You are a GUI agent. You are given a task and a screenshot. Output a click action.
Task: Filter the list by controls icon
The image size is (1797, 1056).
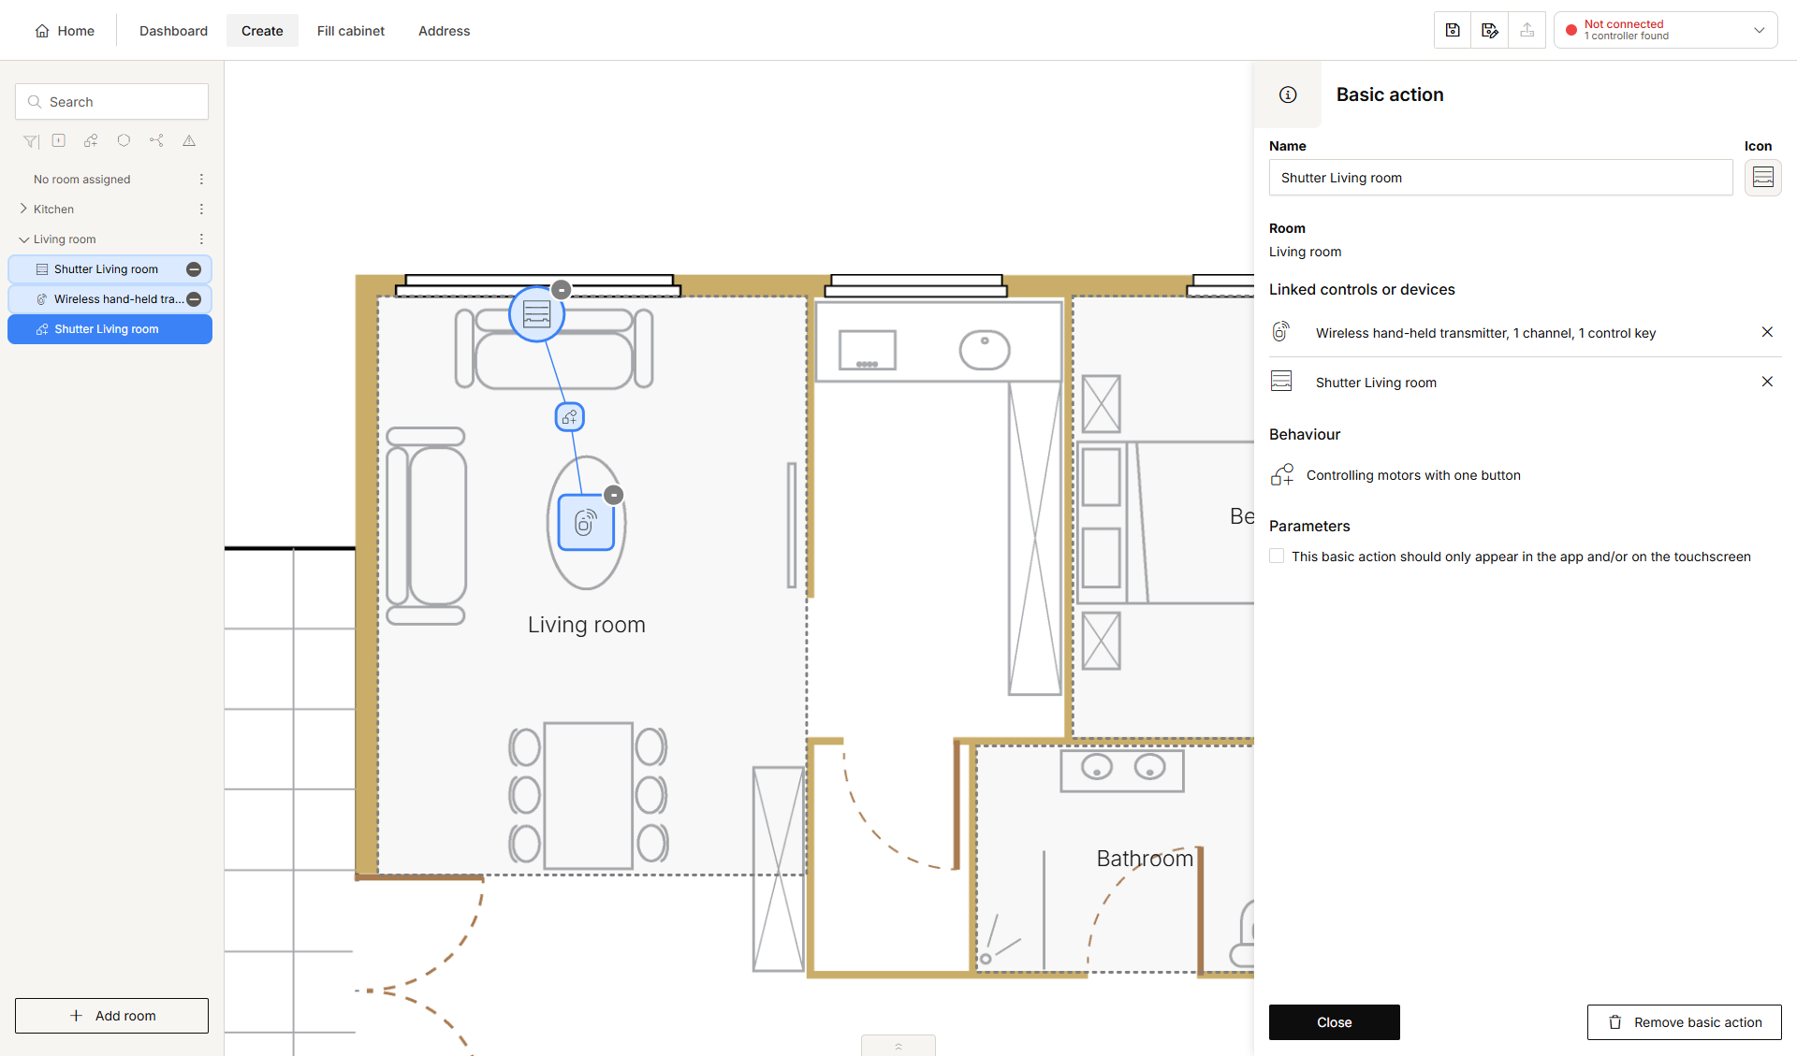59,140
